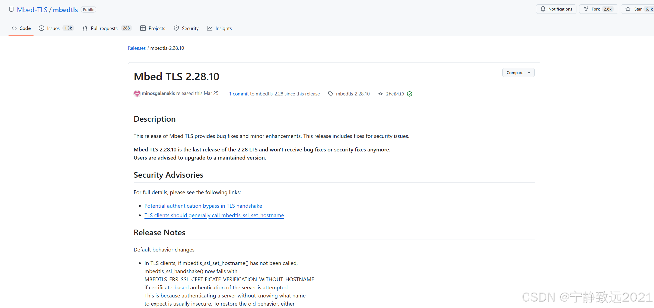Open the Mbed-TLS organization link
Image resolution: width=654 pixels, height=308 pixels.
coord(32,10)
